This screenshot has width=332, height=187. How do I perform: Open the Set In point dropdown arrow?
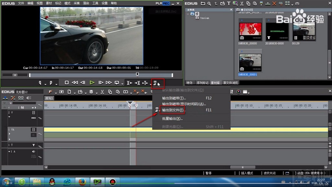tap(45, 84)
